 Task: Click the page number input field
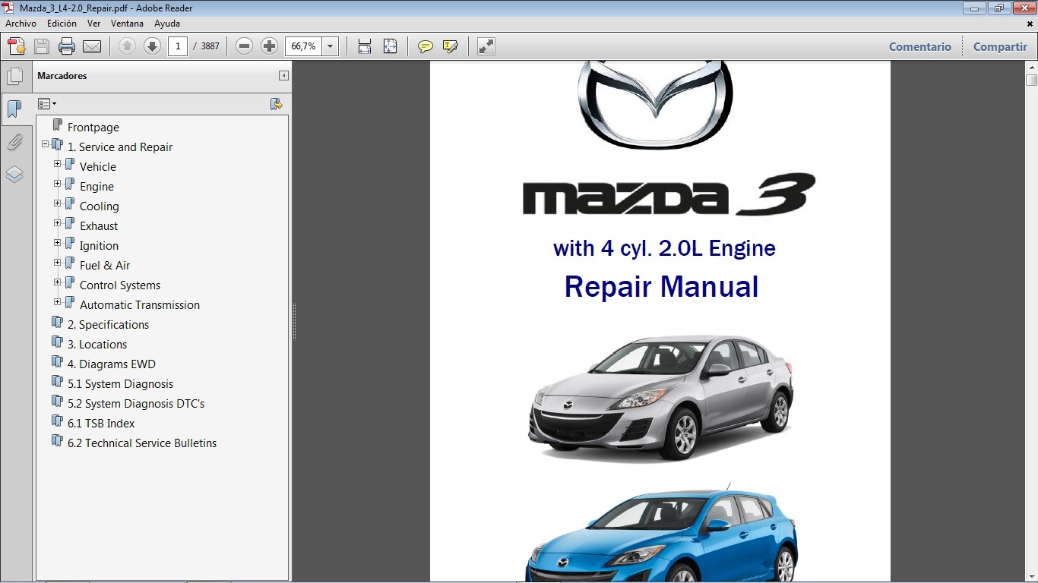(178, 46)
